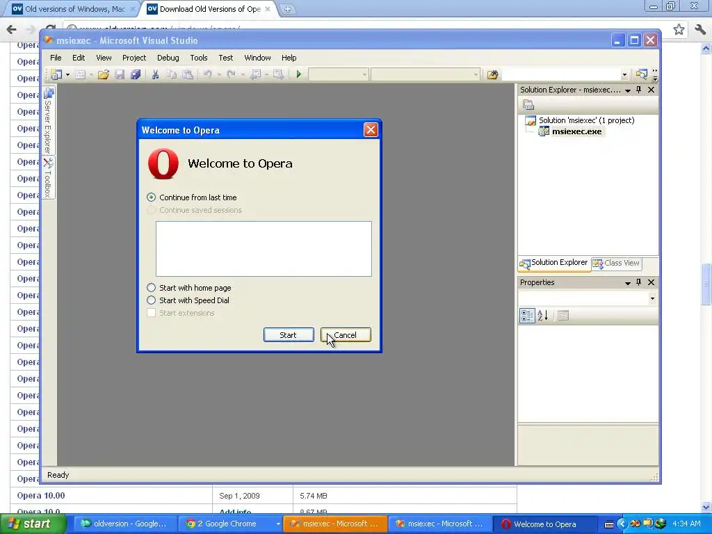Open the Window menu

tap(257, 58)
